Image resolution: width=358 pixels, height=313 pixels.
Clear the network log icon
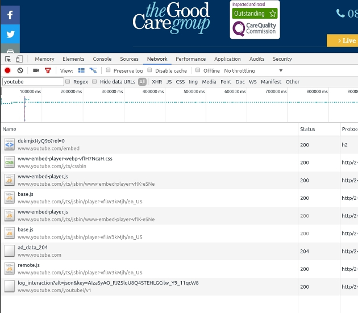[x=20, y=70]
